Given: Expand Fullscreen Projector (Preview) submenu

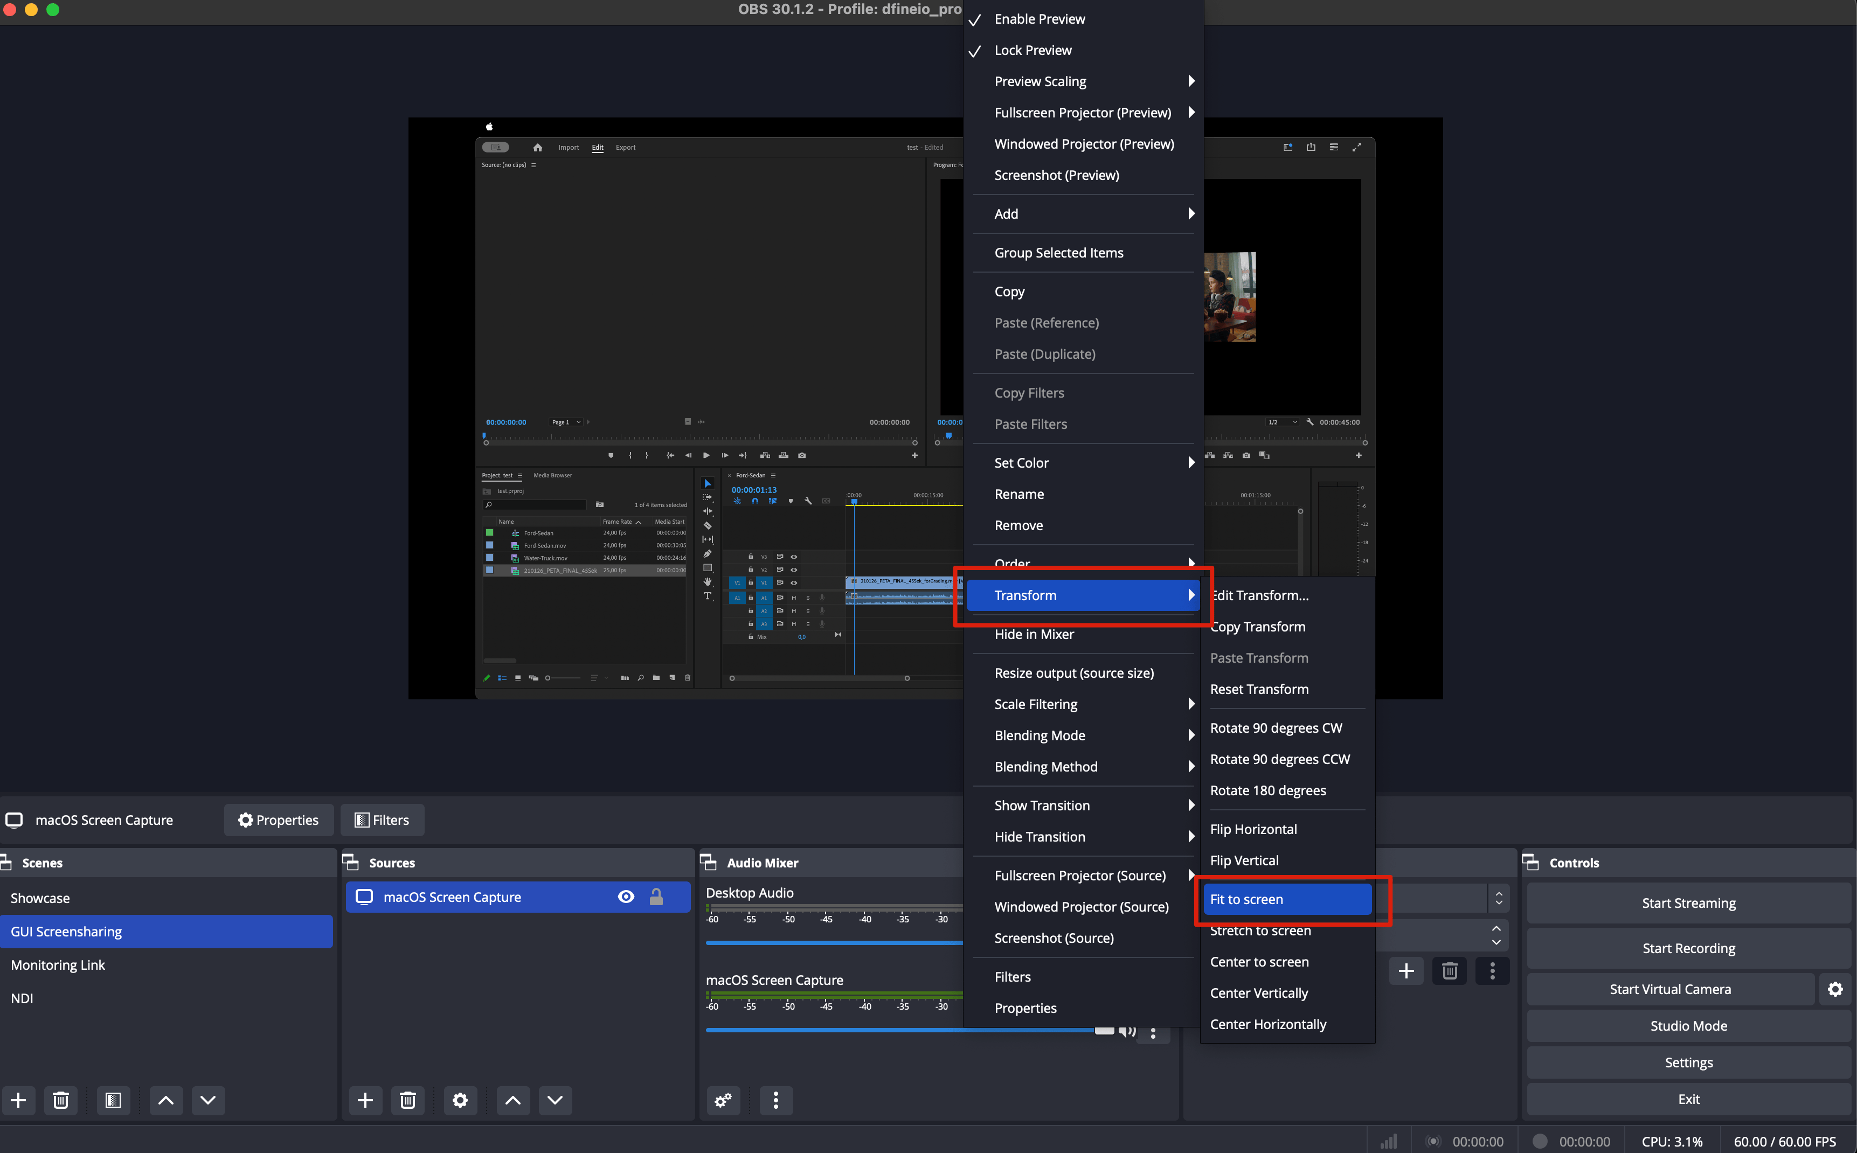Looking at the screenshot, I should click(x=1083, y=113).
